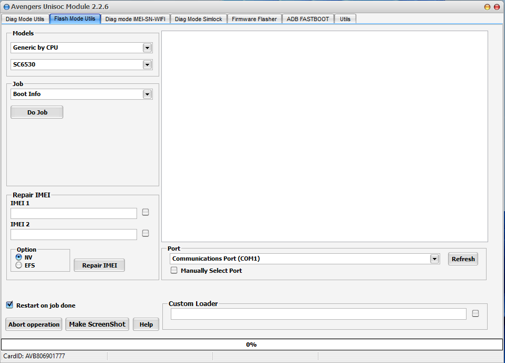505x363 pixels.
Task: Select the Flash Mode Utils tab
Action: click(x=75, y=18)
